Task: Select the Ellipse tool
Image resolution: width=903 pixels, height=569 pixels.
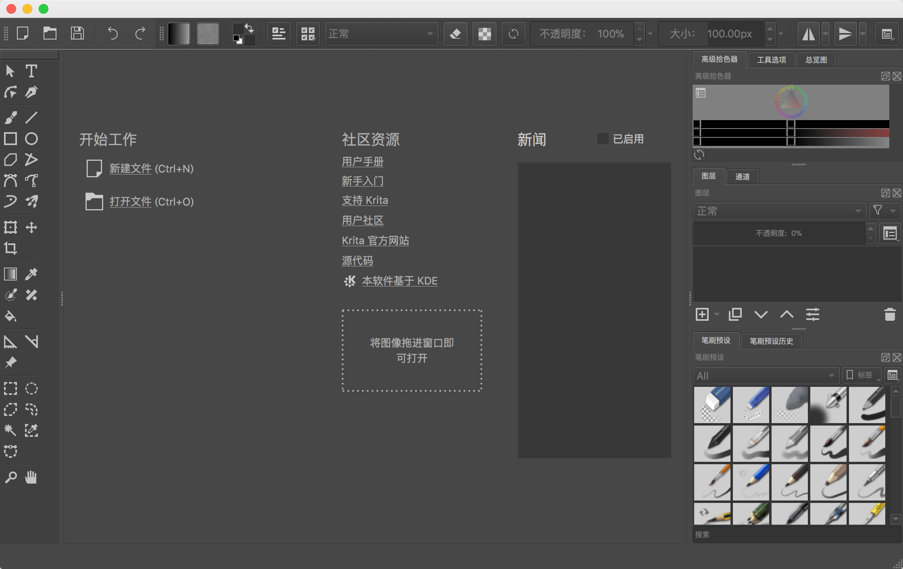Action: (x=31, y=139)
